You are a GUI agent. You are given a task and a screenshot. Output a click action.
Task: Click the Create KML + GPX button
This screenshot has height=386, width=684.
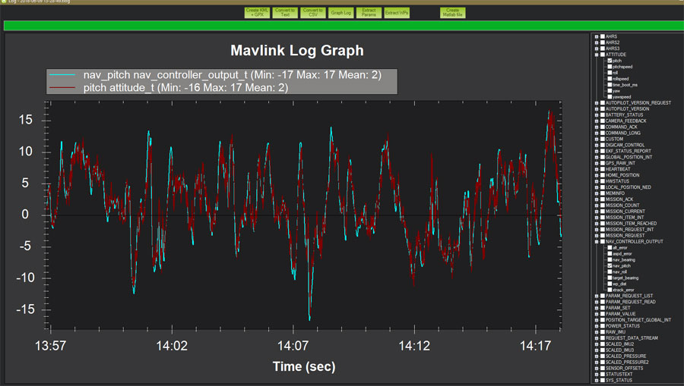click(x=257, y=13)
